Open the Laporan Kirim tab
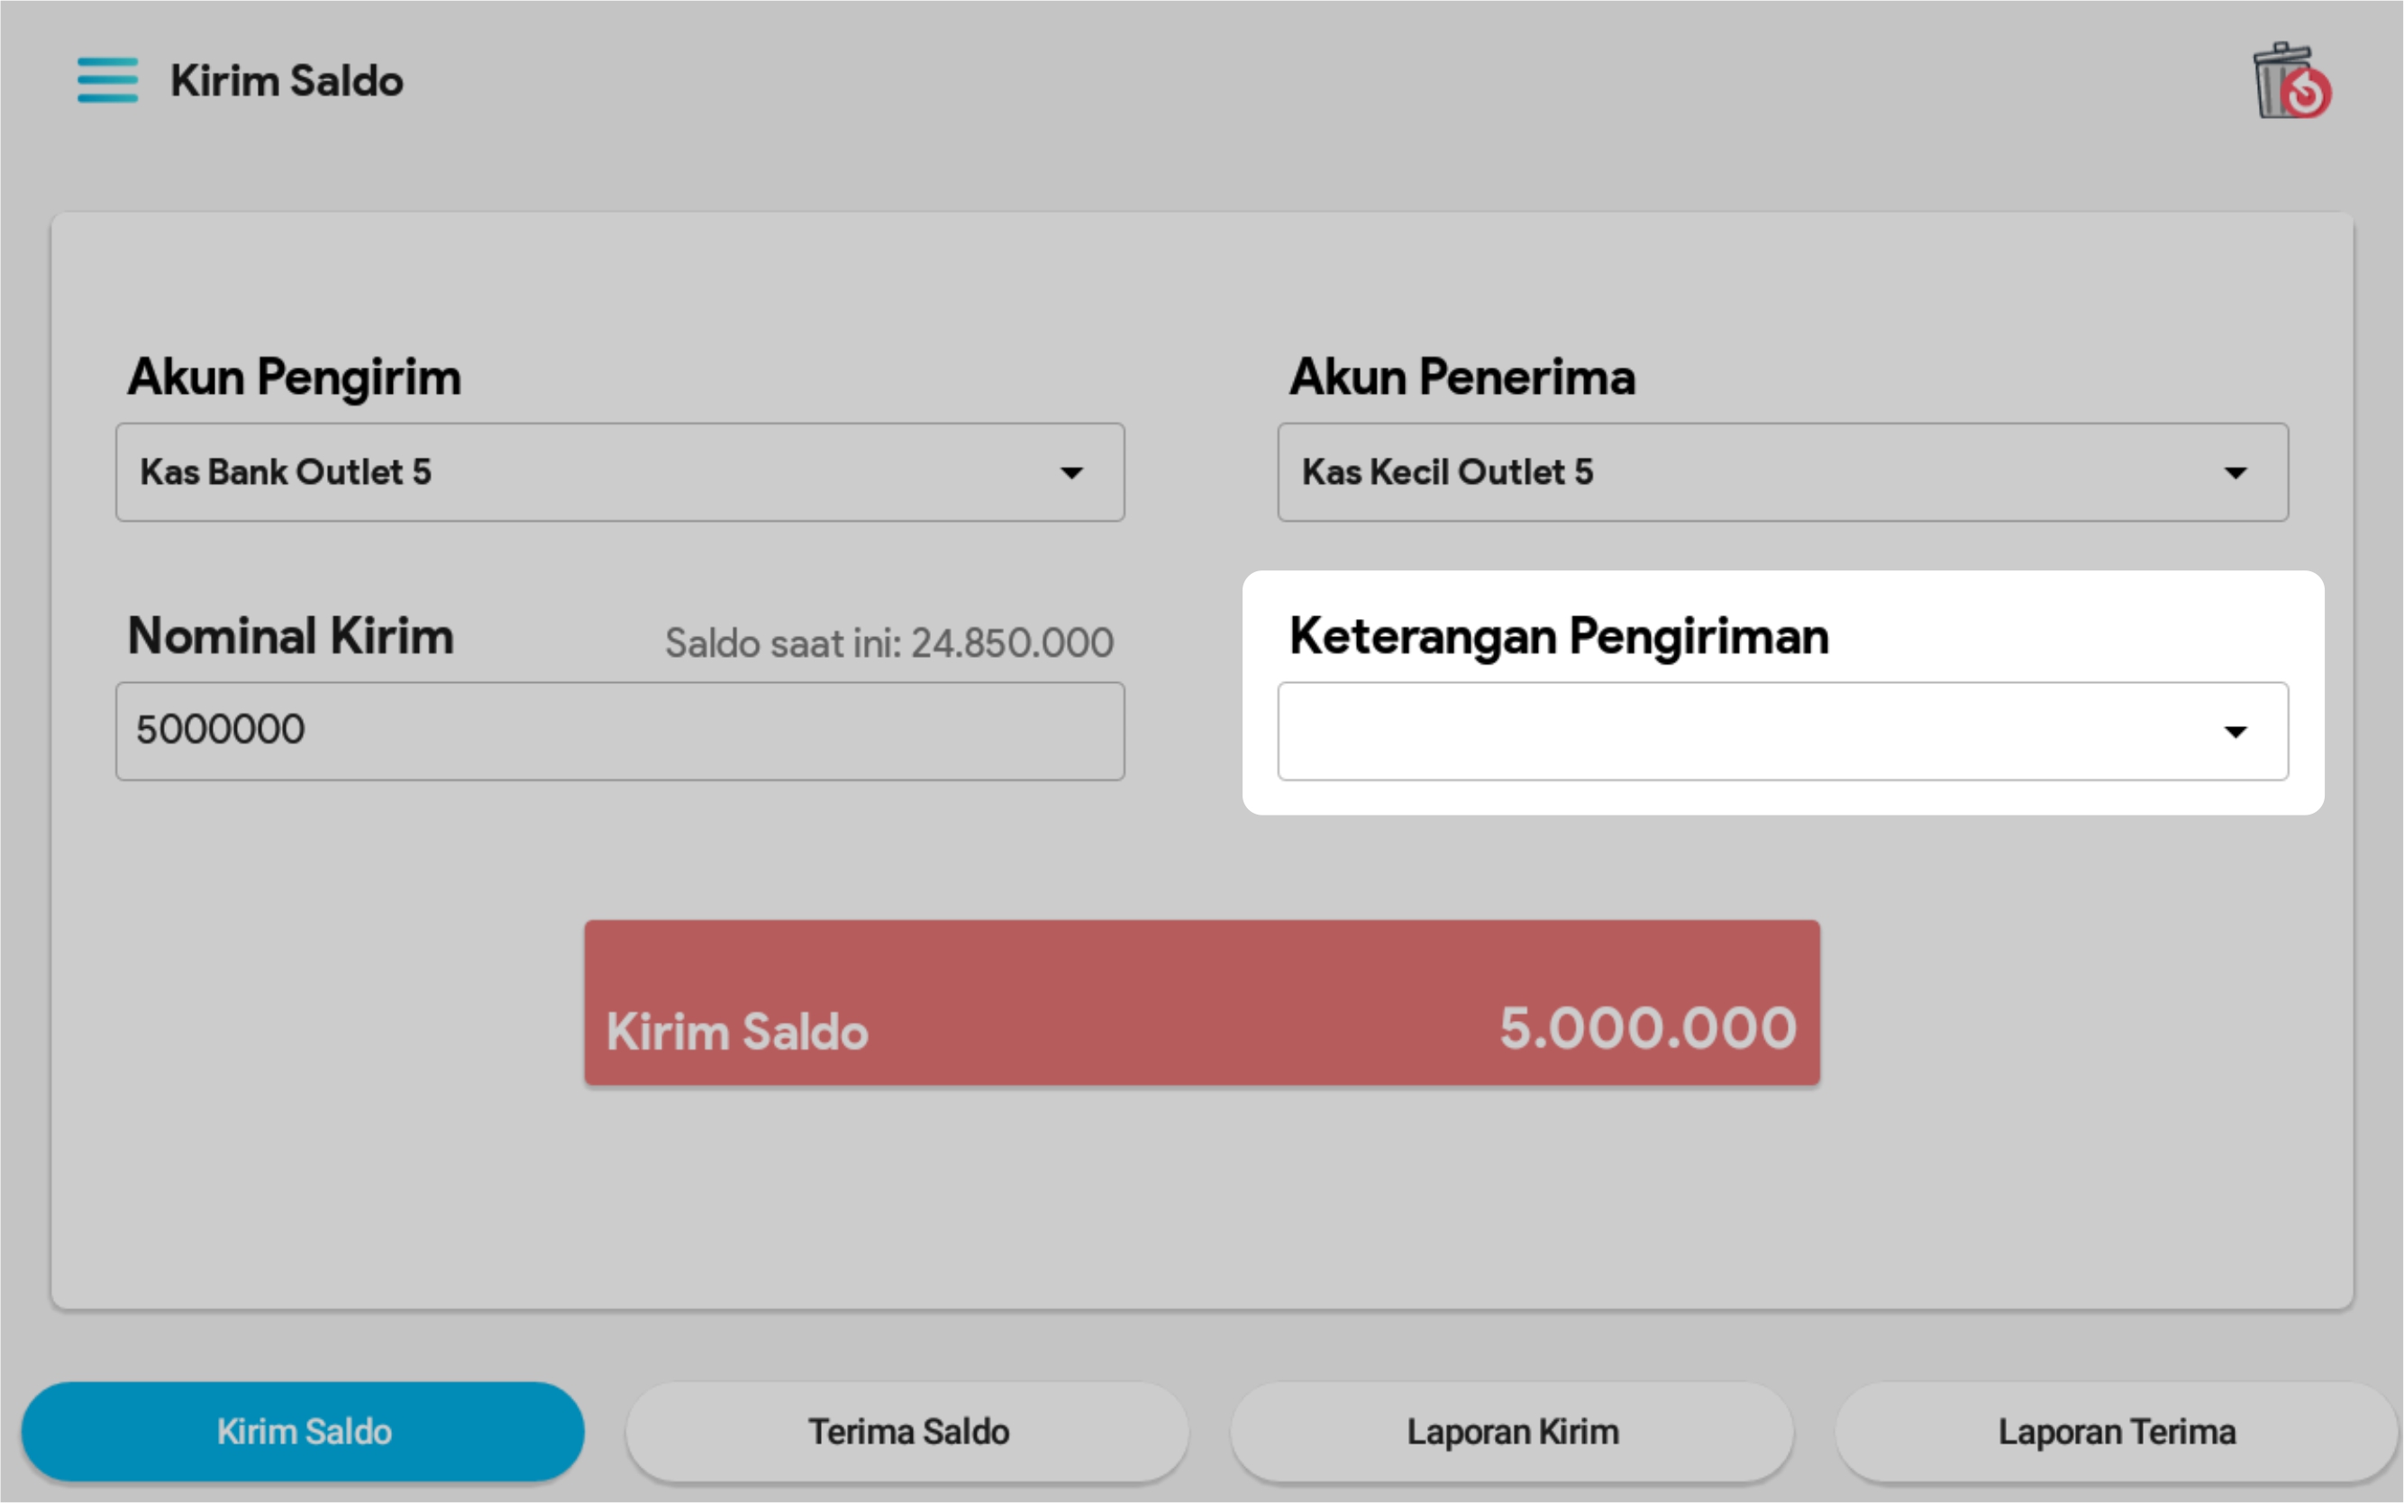 point(1512,1432)
